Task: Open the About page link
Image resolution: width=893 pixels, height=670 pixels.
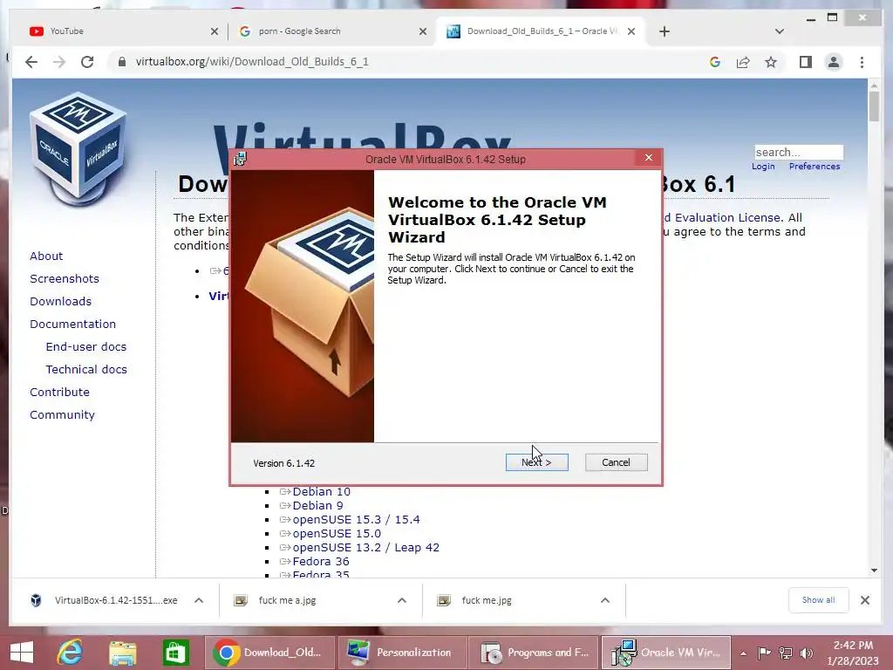Action: 46,256
